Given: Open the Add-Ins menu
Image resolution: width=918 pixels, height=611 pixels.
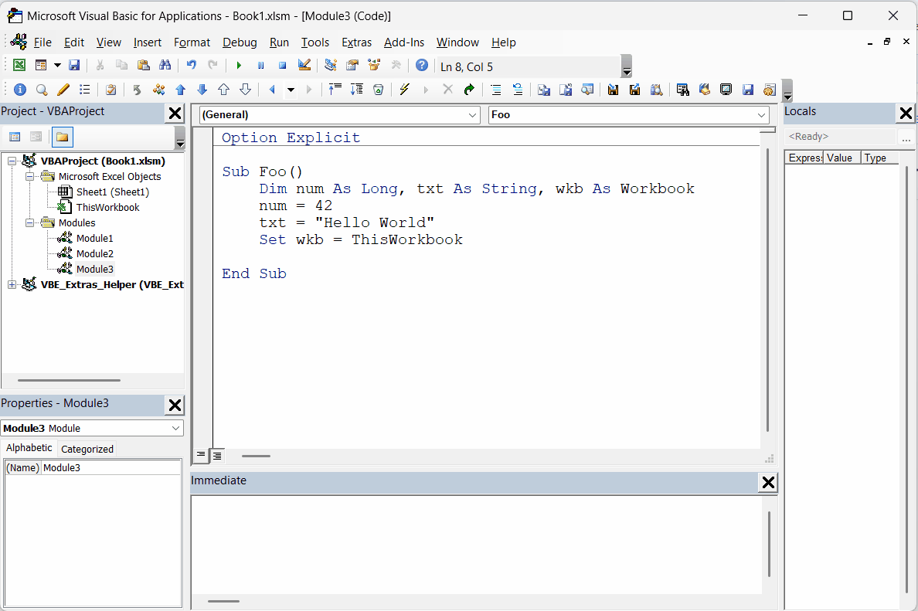Looking at the screenshot, I should tap(403, 42).
